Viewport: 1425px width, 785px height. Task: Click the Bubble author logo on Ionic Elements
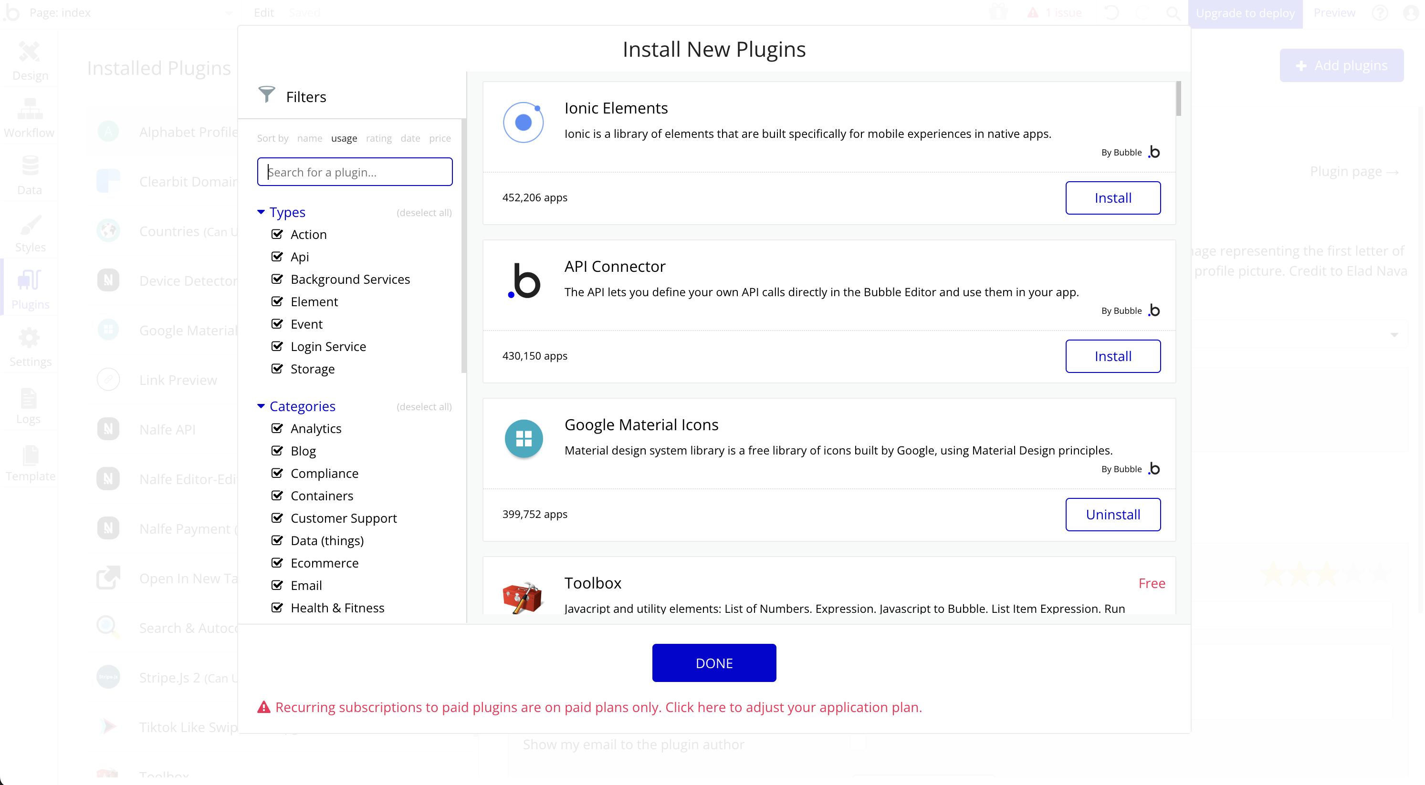point(1154,152)
